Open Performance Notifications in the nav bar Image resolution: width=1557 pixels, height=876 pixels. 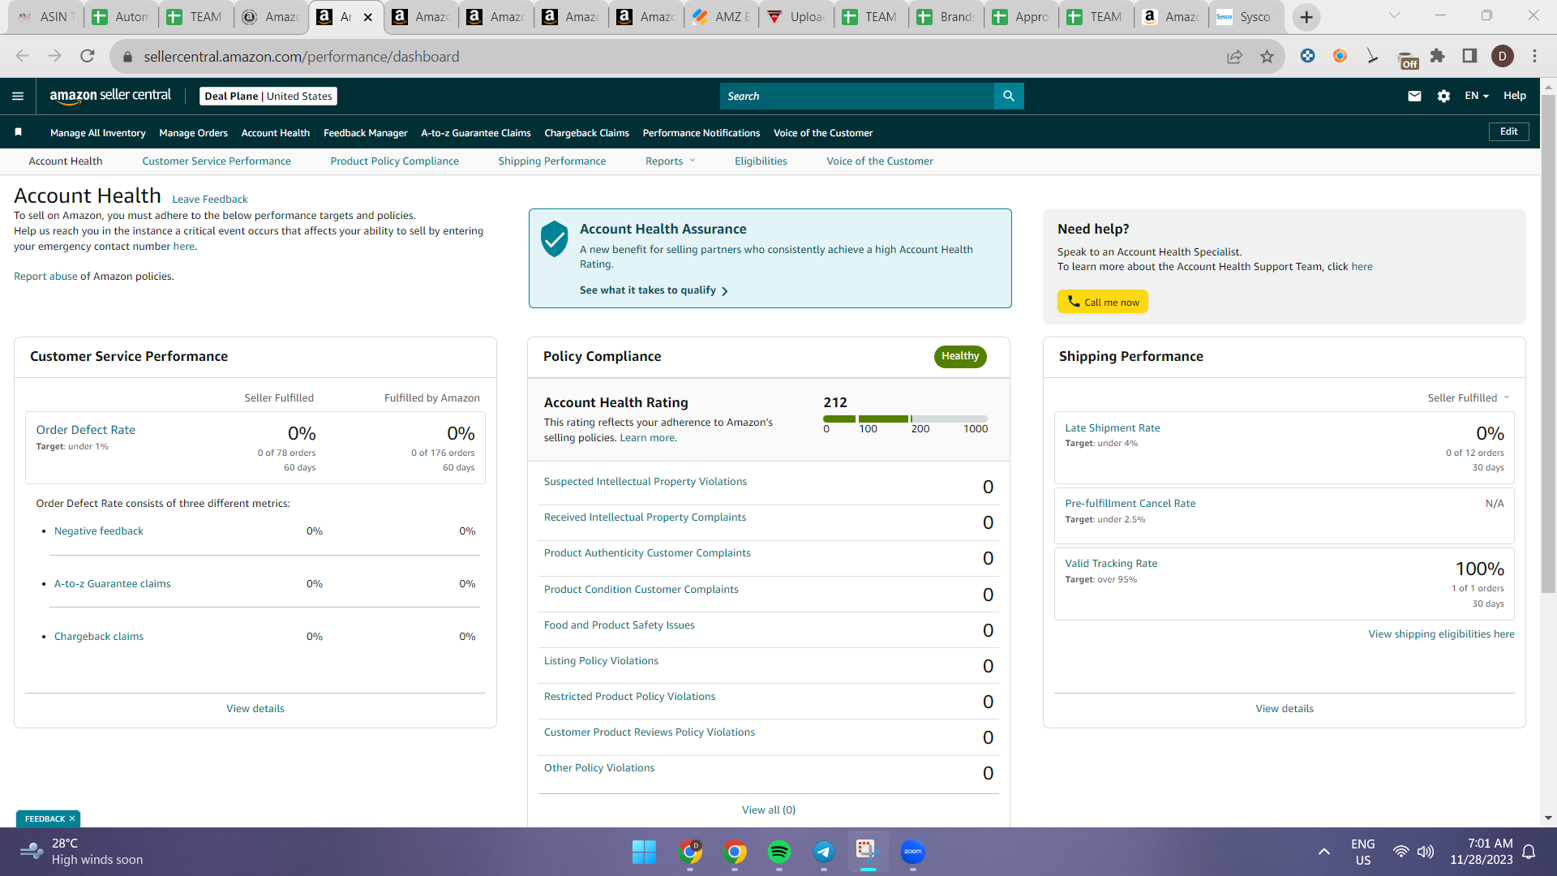(x=701, y=132)
